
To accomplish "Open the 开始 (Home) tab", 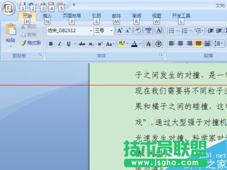I will coord(27,16).
